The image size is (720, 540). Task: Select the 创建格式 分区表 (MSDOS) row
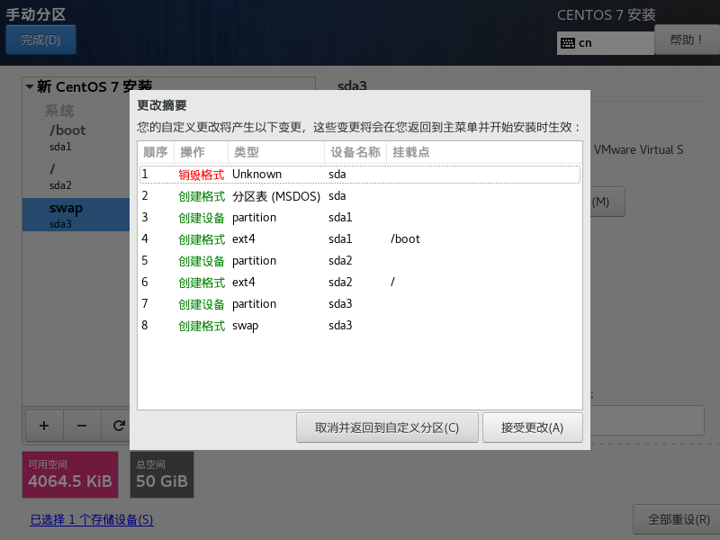(270, 195)
